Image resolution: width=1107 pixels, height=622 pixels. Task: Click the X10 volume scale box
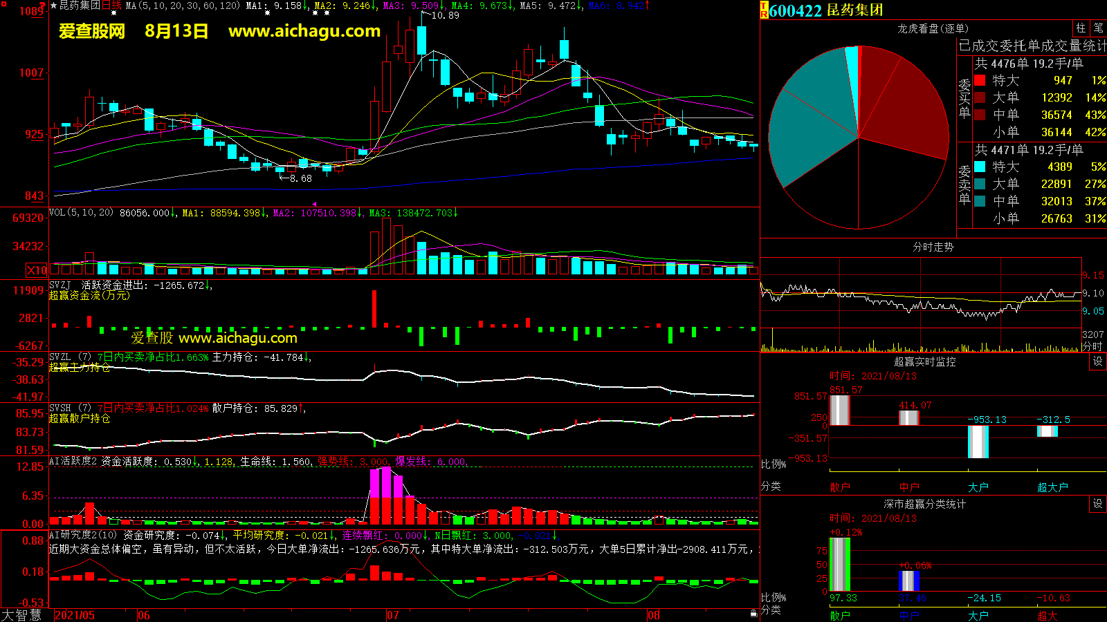(37, 270)
